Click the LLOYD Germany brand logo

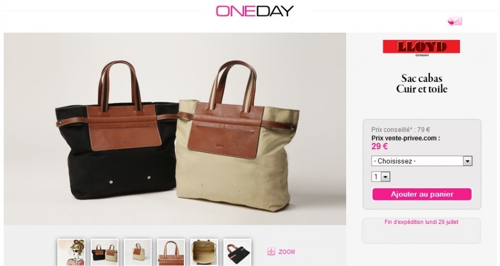pos(421,48)
